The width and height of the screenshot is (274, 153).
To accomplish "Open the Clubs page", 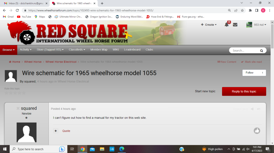I will (x=149, y=50).
